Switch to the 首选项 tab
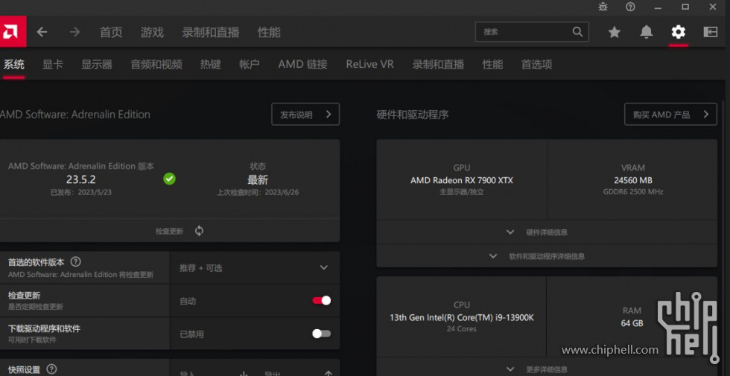This screenshot has width=730, height=376. coord(536,64)
